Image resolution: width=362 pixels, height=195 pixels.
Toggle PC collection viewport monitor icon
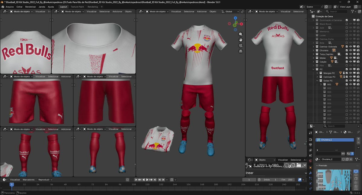(354, 69)
